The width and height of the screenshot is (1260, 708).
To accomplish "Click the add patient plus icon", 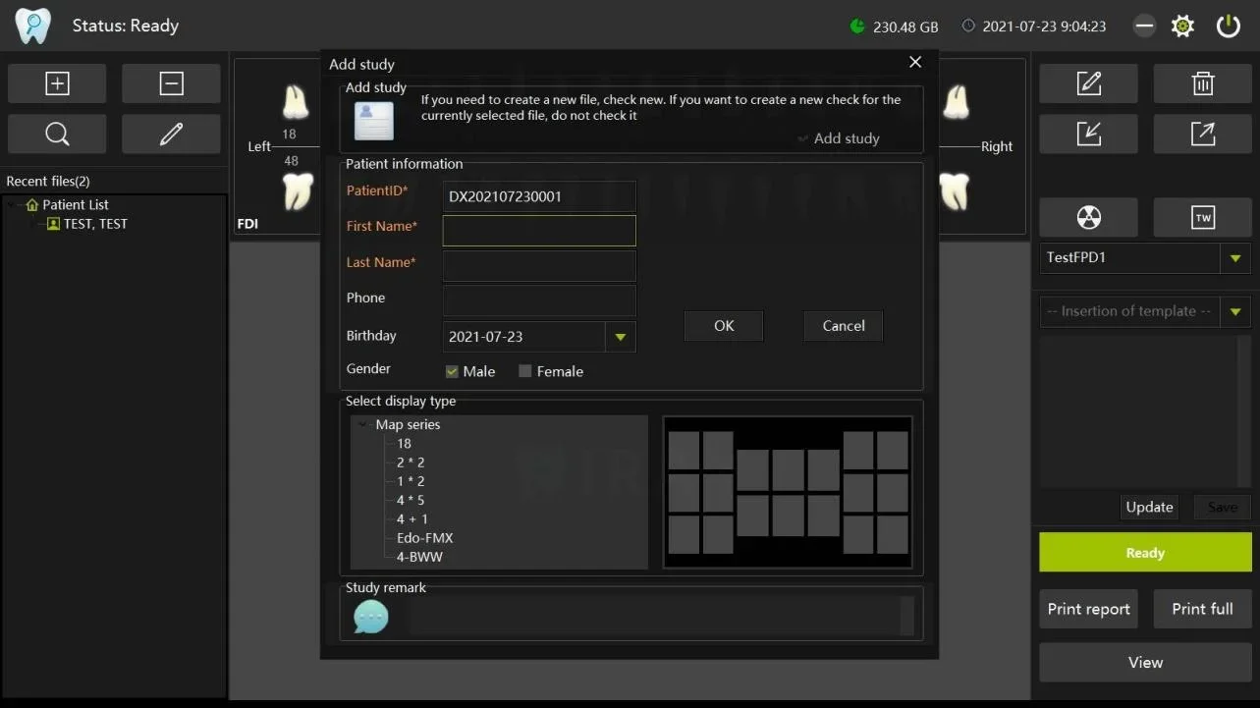I will tap(57, 84).
